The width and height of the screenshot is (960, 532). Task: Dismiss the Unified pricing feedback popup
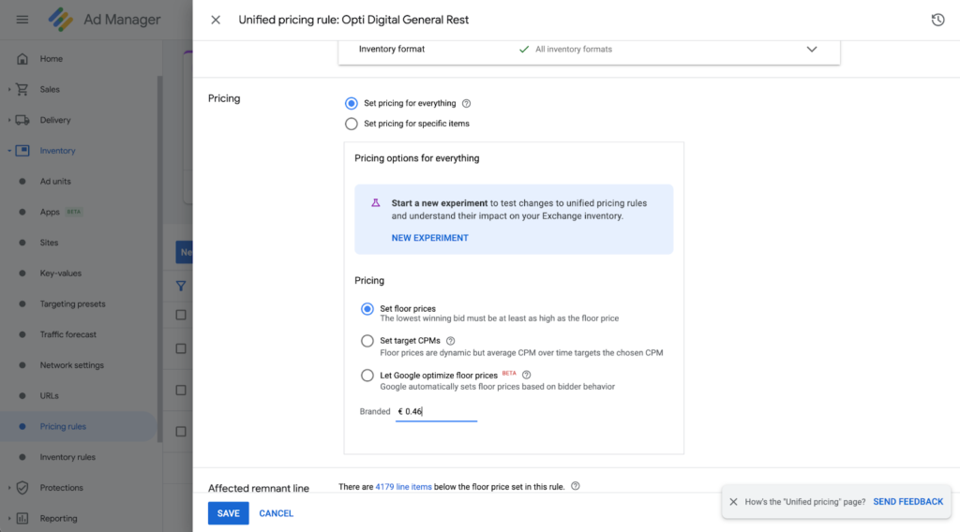point(733,502)
